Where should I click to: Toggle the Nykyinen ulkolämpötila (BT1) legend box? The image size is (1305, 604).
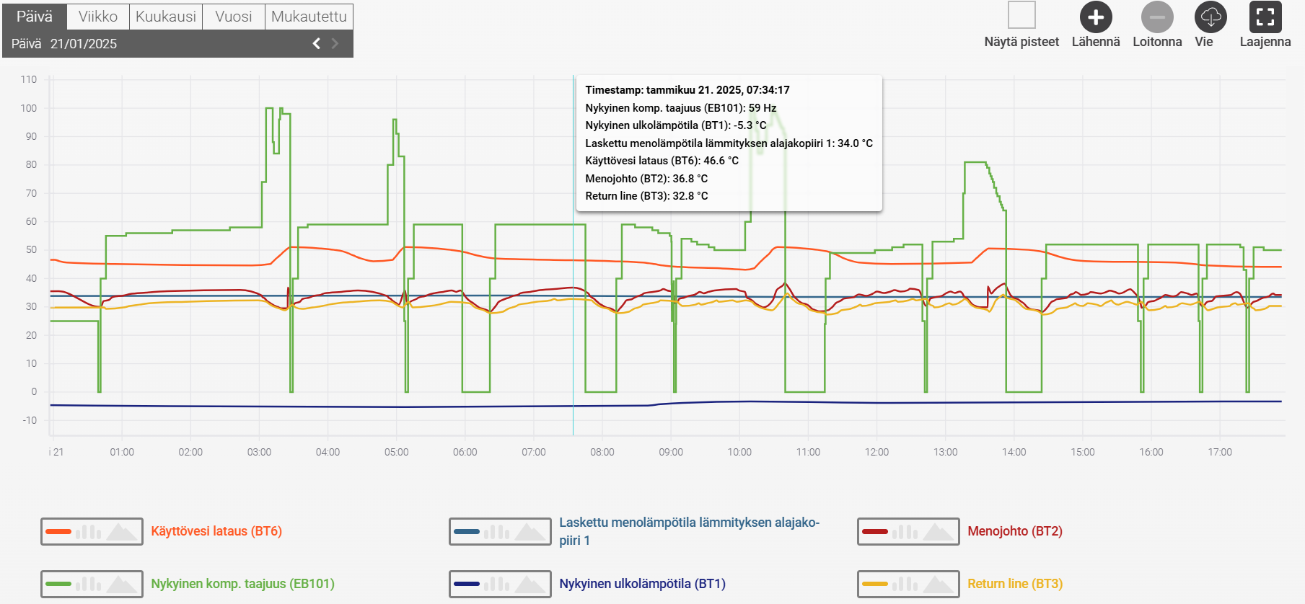click(x=500, y=585)
